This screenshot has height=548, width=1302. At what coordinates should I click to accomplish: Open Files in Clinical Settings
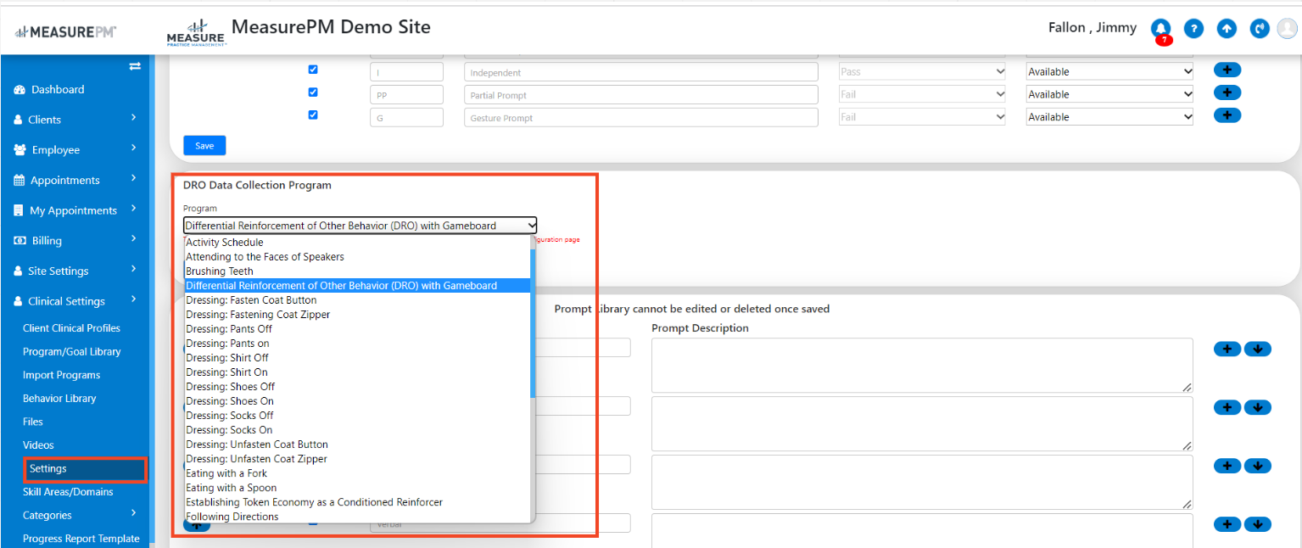(33, 422)
